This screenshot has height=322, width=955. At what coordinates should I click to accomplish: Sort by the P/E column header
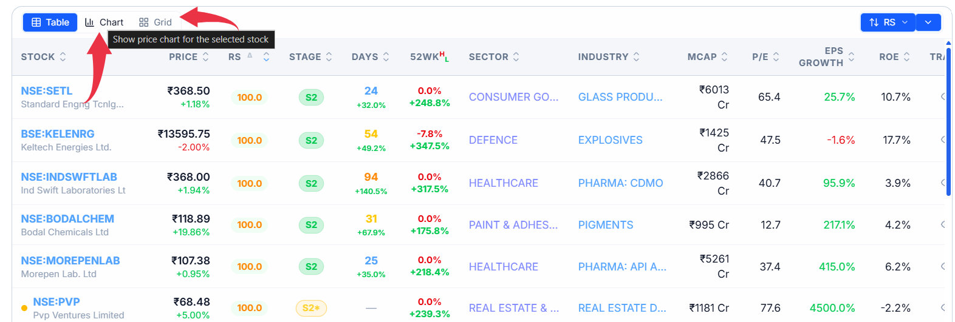[765, 57]
